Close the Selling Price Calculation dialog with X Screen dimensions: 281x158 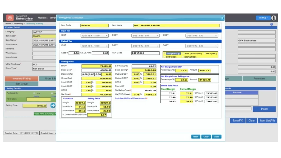point(222,18)
